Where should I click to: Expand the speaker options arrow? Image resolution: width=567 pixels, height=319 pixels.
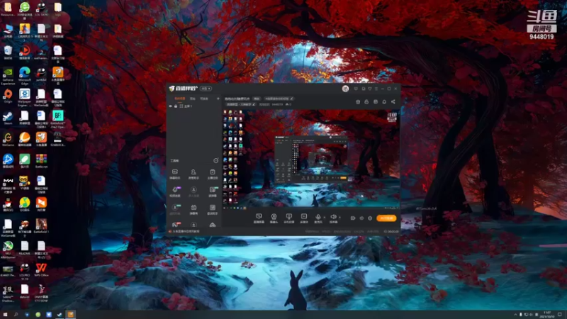[x=339, y=218]
